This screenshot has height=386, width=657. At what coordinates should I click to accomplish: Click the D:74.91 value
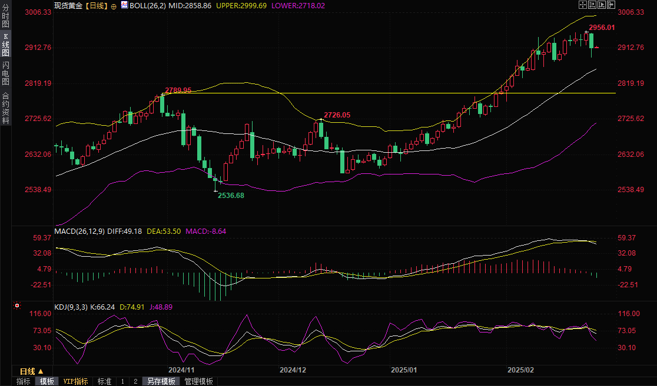point(132,307)
